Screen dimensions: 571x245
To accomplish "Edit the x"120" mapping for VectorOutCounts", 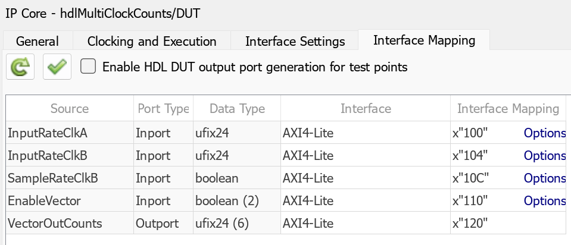I will [470, 224].
